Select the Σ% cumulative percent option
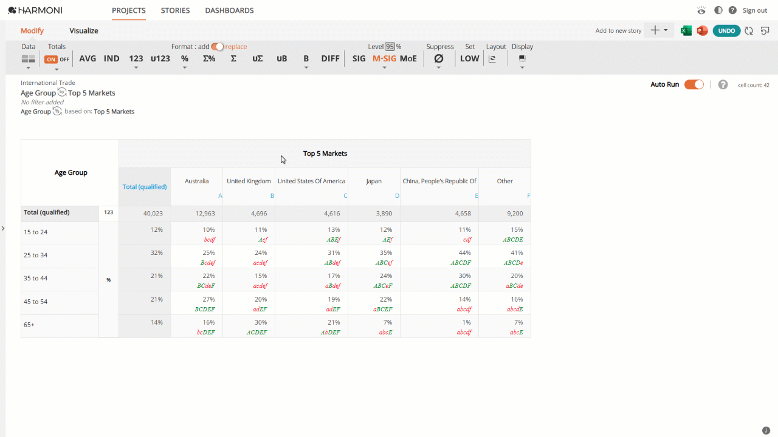 pos(209,59)
